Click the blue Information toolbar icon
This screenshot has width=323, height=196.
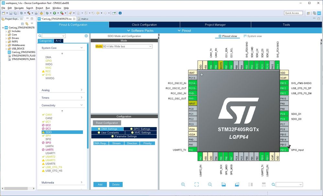point(120,13)
